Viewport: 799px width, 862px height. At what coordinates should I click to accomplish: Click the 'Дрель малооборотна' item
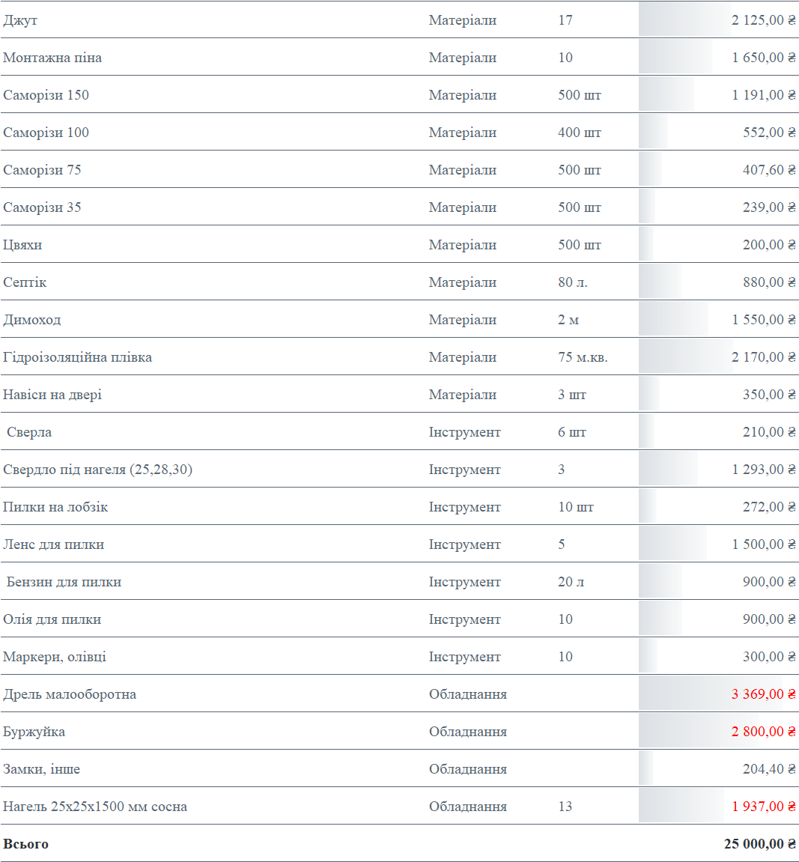[70, 694]
